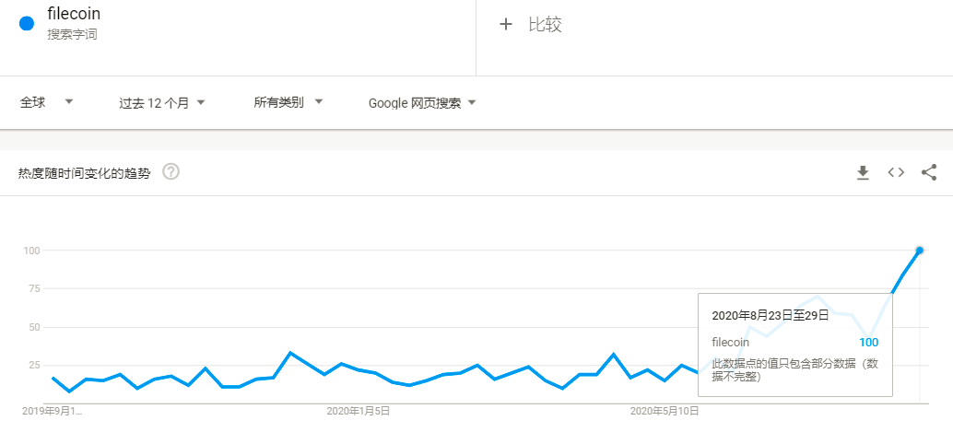Screen dimensions: 953x444
Task: Click the 75 value on y-axis
Action: coord(32,288)
